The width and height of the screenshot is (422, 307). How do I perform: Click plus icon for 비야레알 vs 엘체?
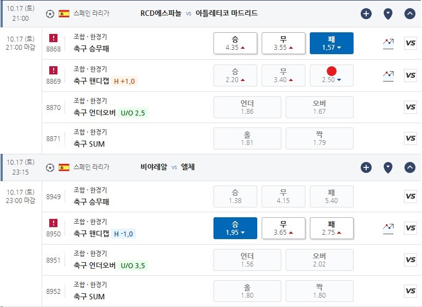(366, 167)
